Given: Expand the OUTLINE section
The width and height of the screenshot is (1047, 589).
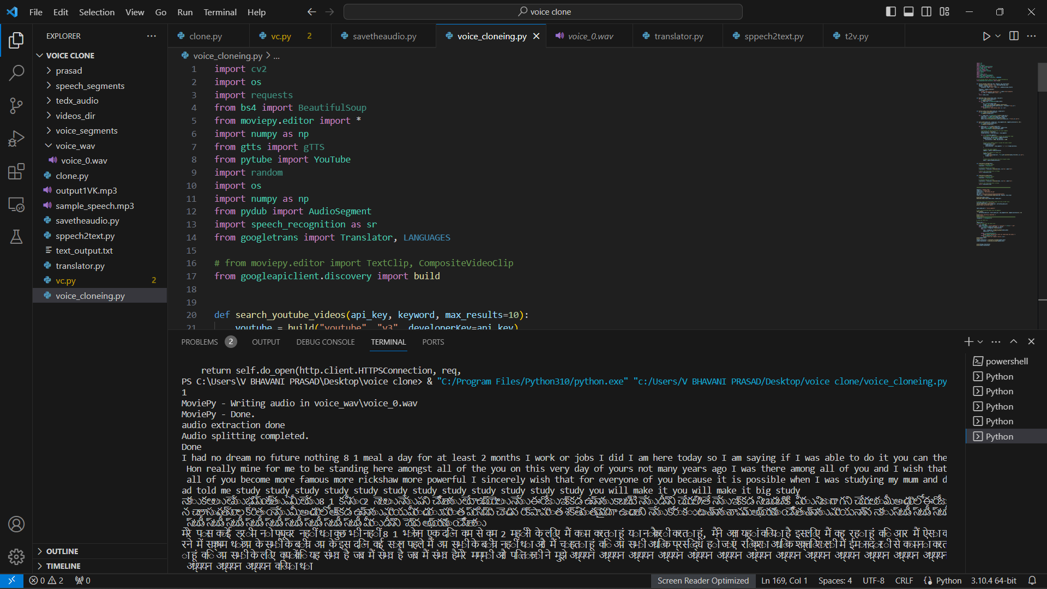Looking at the screenshot, I should (62, 551).
